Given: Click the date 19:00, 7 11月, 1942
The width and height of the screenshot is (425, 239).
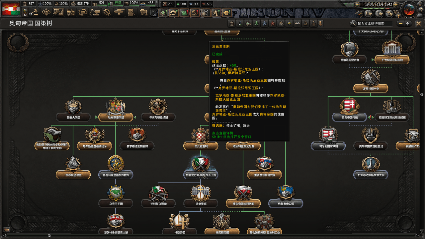Looking at the screenshot, I should pos(378,4).
